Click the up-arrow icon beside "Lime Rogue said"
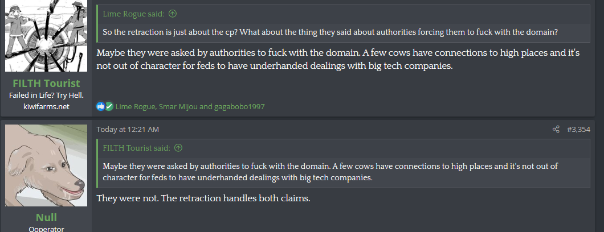Screen dimensions: 604x232 173,14
